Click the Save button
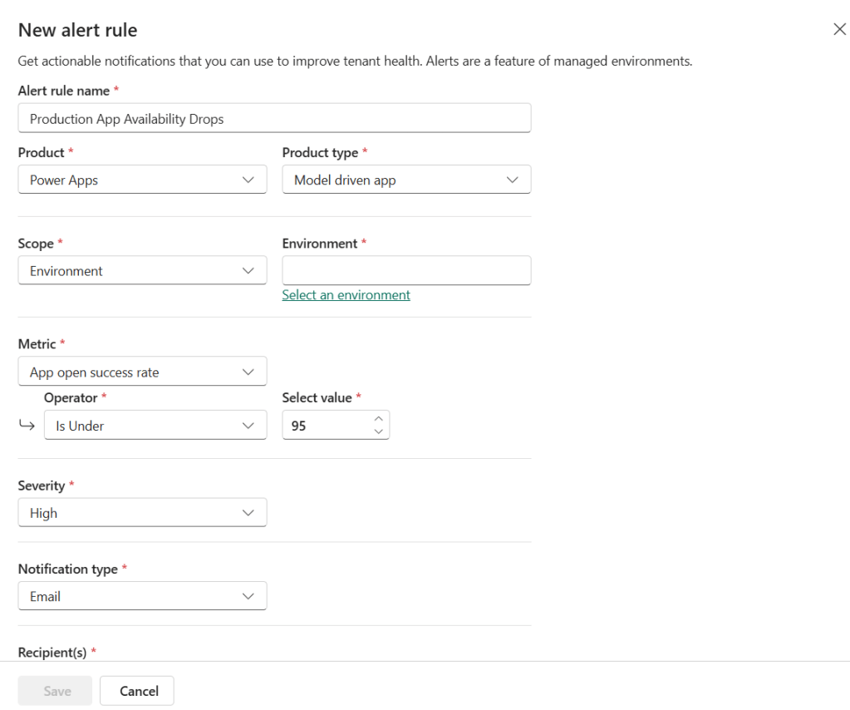The height and width of the screenshot is (710, 850). (55, 691)
